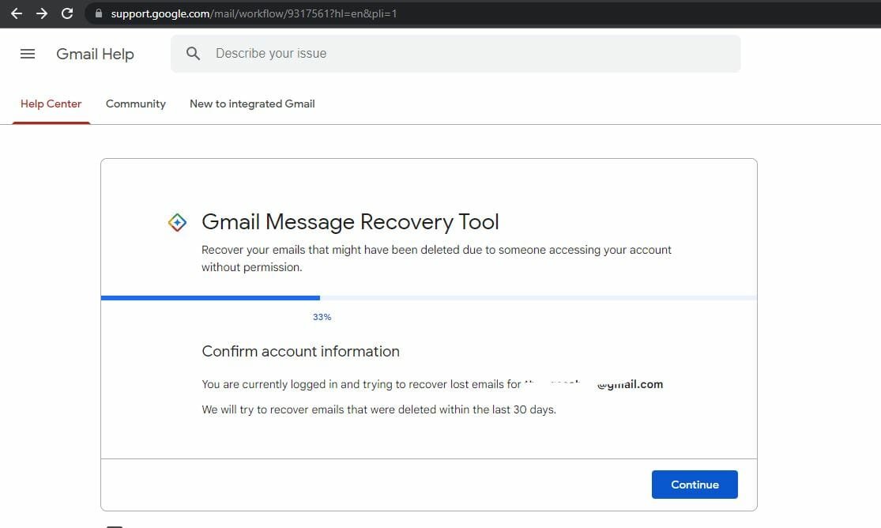Open New to integrated Gmail tab
Viewport: 881px width, 528px height.
point(252,104)
